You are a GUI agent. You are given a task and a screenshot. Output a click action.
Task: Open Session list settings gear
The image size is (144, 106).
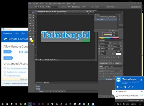(142, 91)
